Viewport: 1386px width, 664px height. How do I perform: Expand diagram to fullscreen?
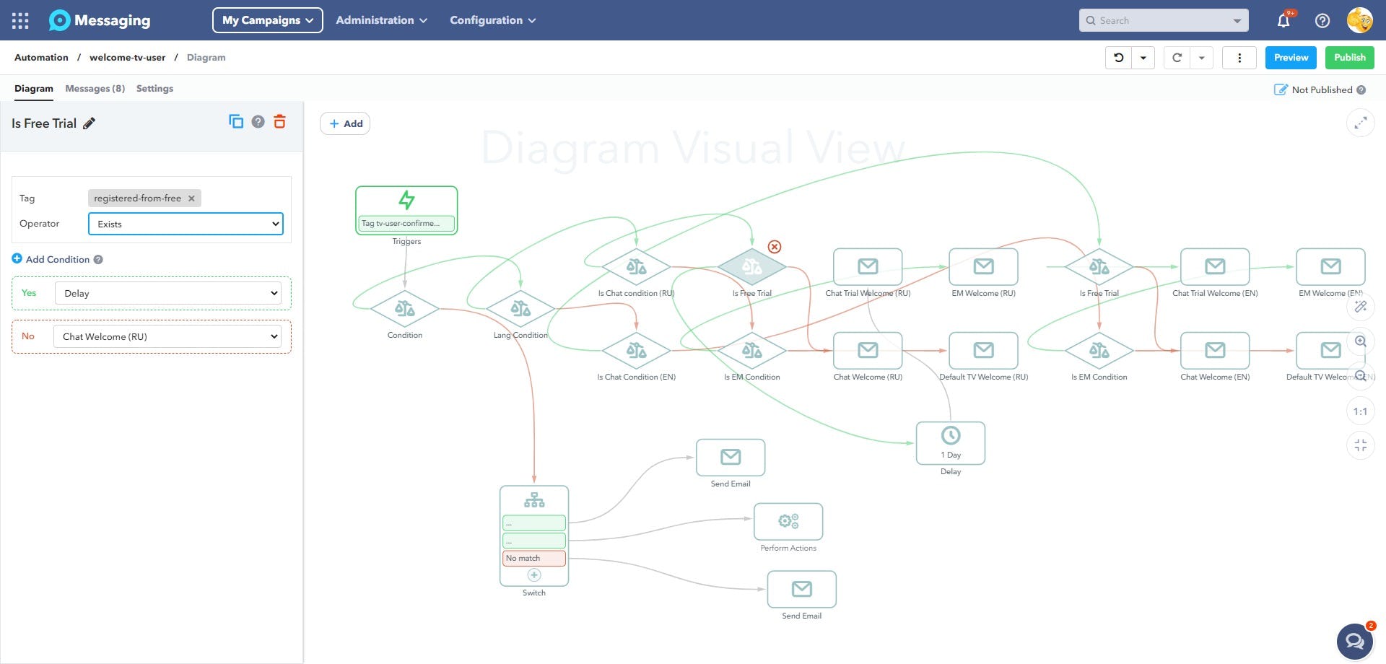point(1360,123)
